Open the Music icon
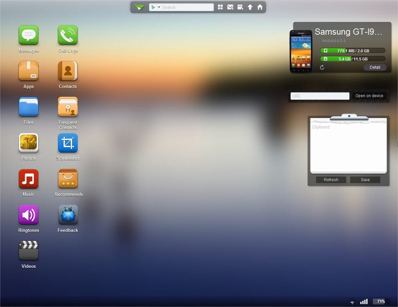Viewport: 398px width, 307px height. click(x=28, y=179)
